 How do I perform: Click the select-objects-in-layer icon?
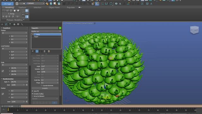coord(55,3)
